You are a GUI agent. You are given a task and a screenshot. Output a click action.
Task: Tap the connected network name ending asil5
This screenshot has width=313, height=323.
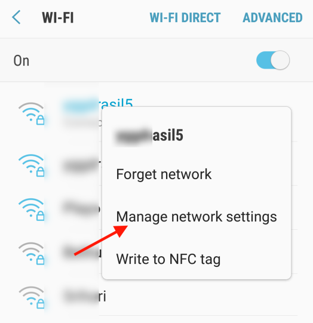click(x=98, y=103)
